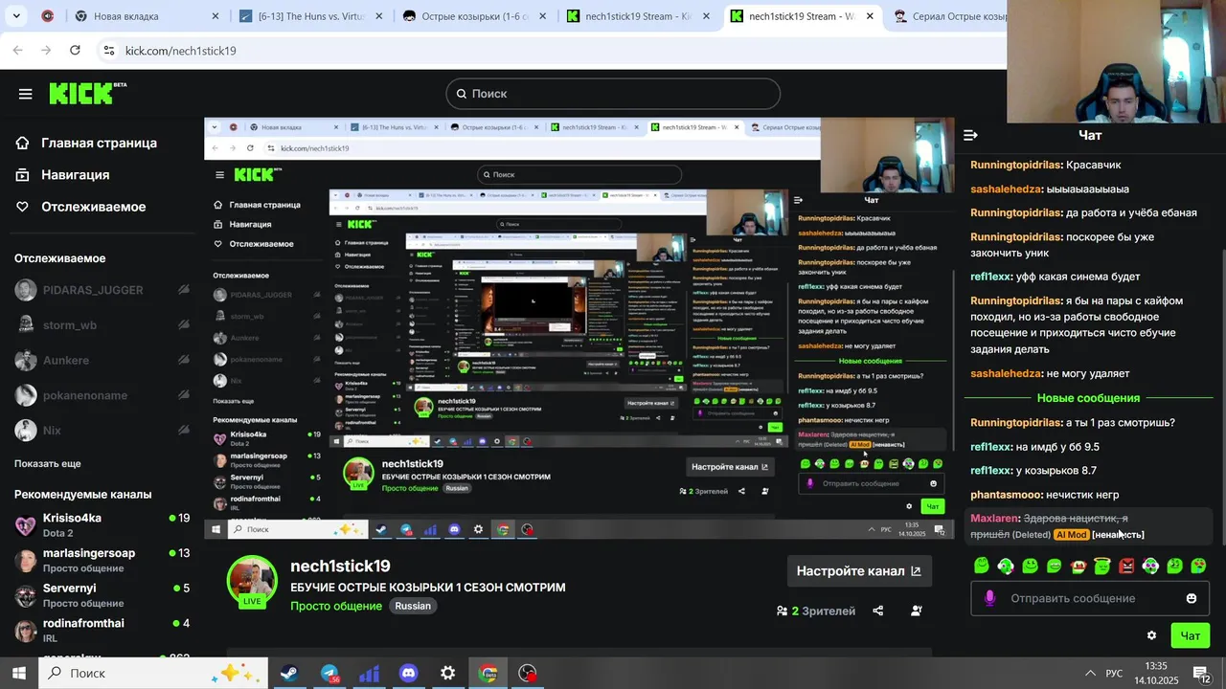The image size is (1226, 689).
Task: Go back in browser history
Action: tap(18, 50)
